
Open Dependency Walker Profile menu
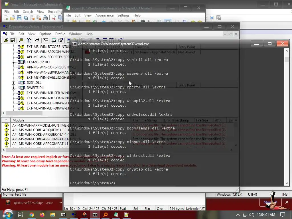coord(60,34)
